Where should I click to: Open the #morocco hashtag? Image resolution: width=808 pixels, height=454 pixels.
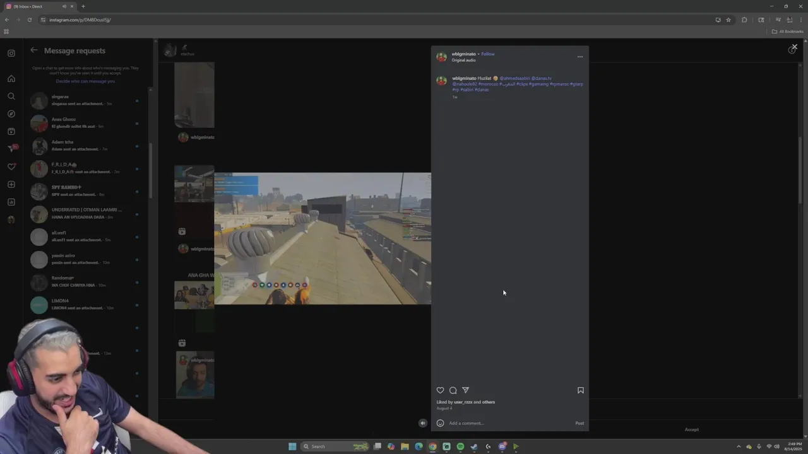click(487, 84)
